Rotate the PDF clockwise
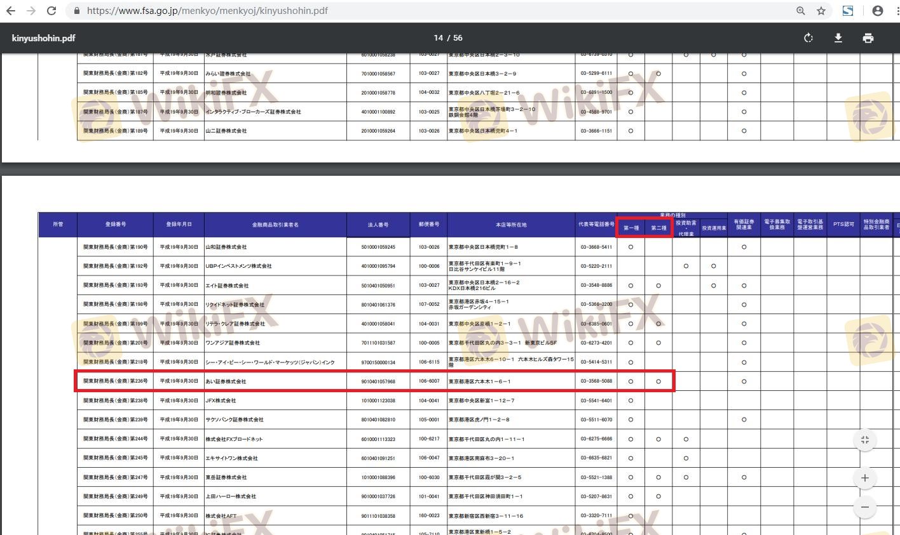 [x=808, y=38]
